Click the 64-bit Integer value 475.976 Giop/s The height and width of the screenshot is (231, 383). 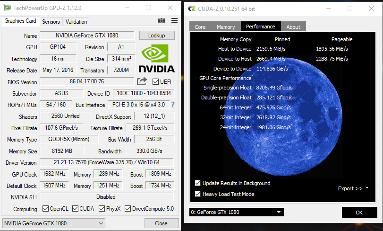(x=273, y=107)
